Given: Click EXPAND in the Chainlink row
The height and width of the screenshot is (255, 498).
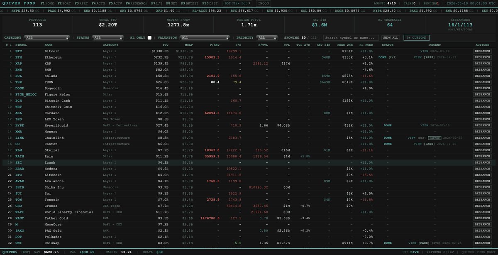Looking at the screenshot, I should (435, 137).
